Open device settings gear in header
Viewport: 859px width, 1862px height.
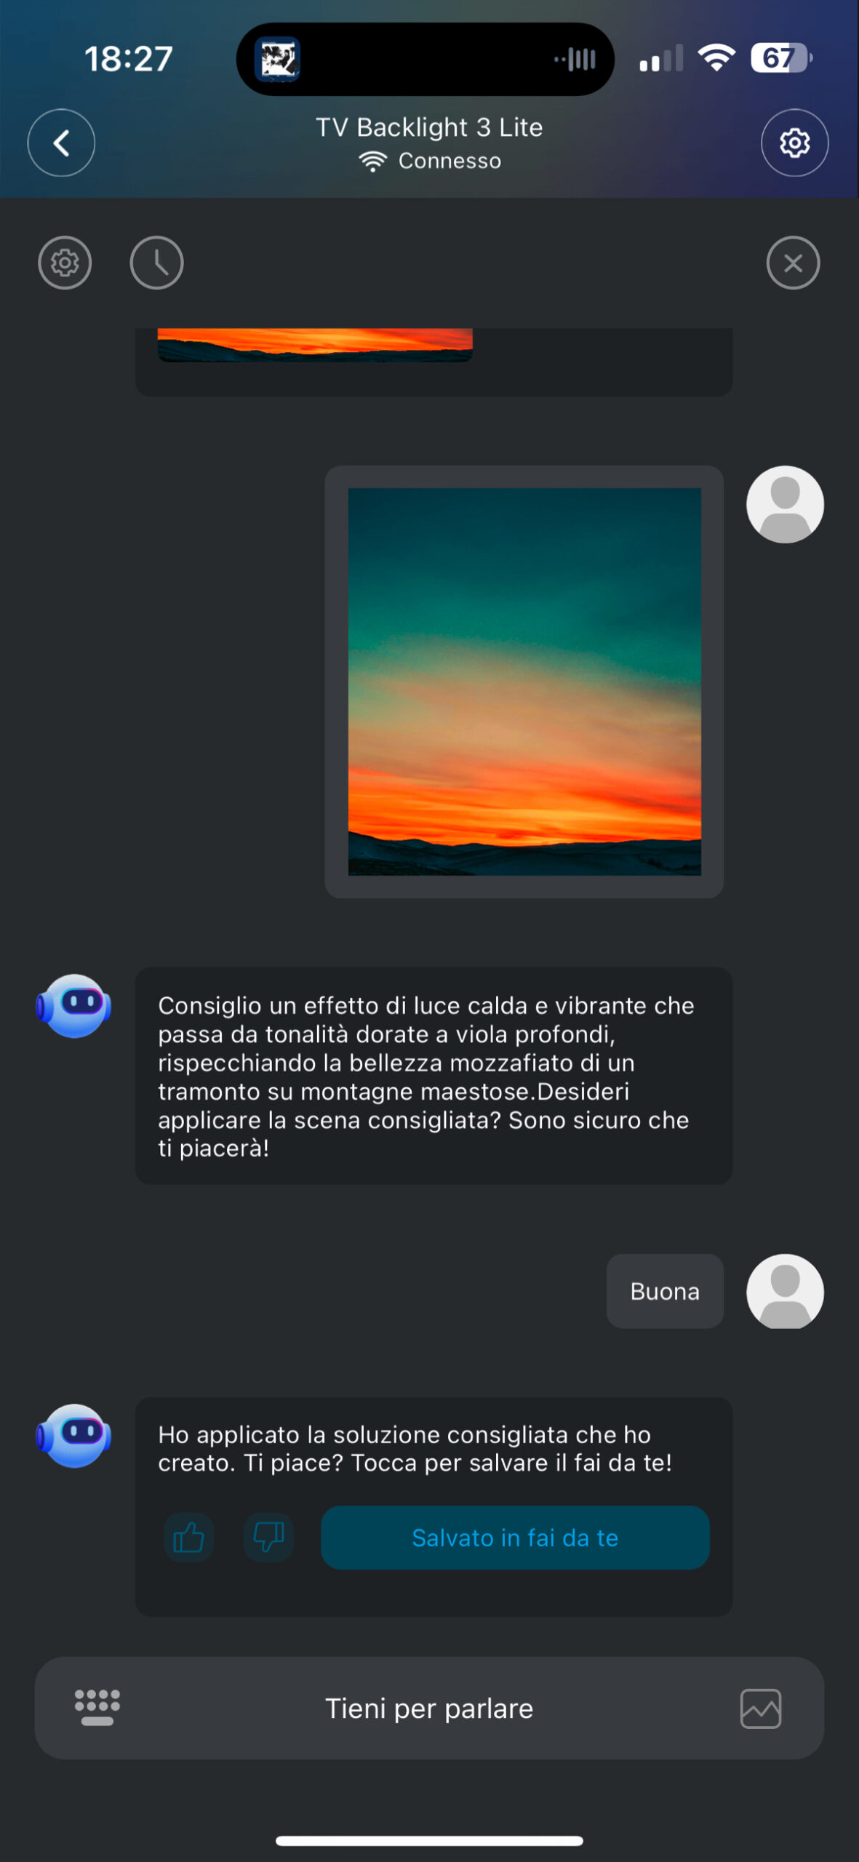[x=794, y=143]
